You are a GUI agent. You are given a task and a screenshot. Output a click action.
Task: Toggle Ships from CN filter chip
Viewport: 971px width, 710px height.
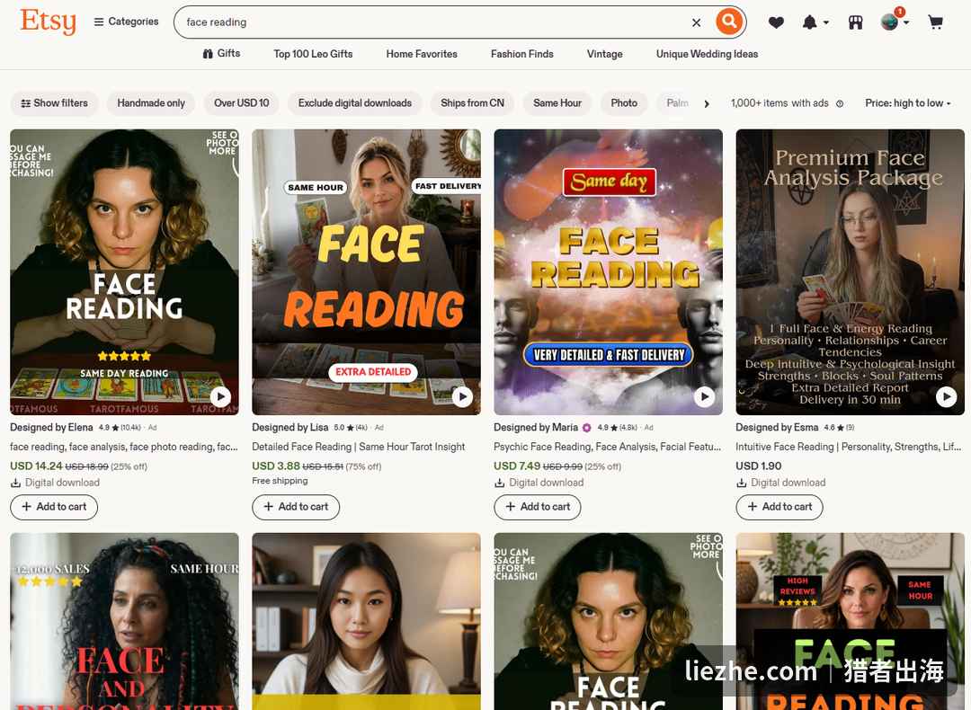click(x=473, y=102)
